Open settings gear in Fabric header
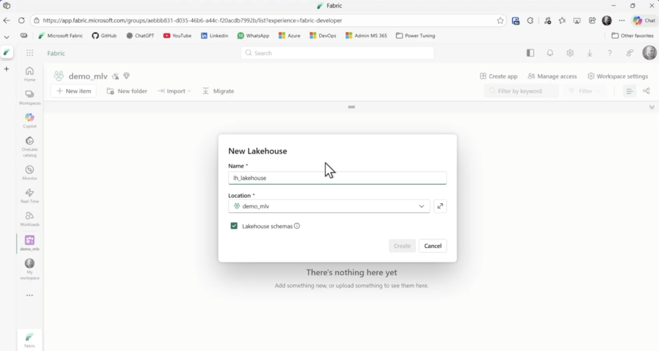 (x=570, y=53)
